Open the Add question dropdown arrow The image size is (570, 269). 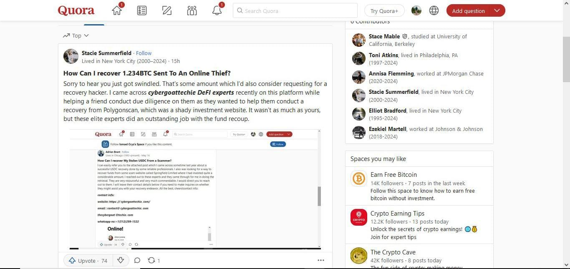(497, 11)
